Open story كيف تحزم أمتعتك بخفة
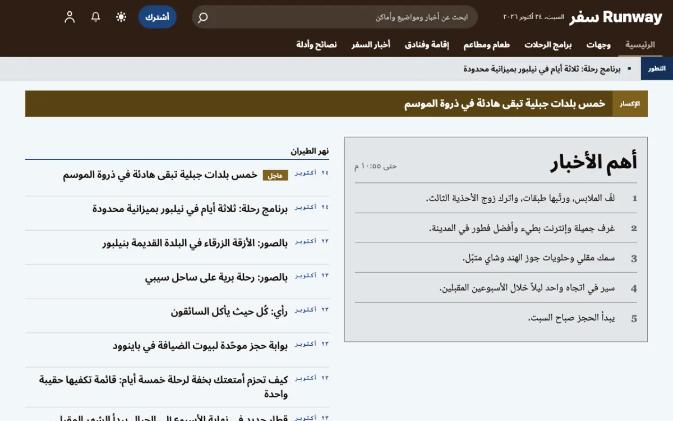 (163, 387)
